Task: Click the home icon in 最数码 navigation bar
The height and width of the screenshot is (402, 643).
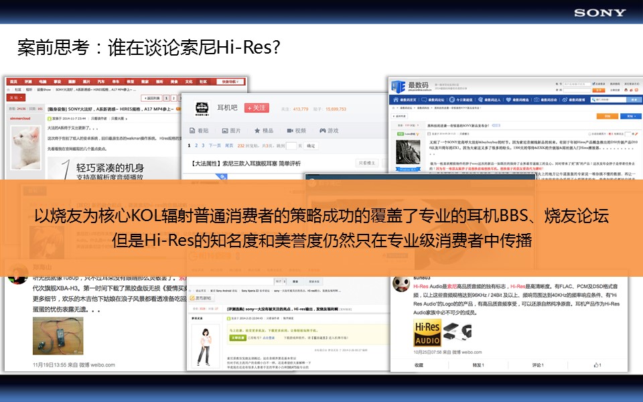Action: pyautogui.click(x=396, y=100)
